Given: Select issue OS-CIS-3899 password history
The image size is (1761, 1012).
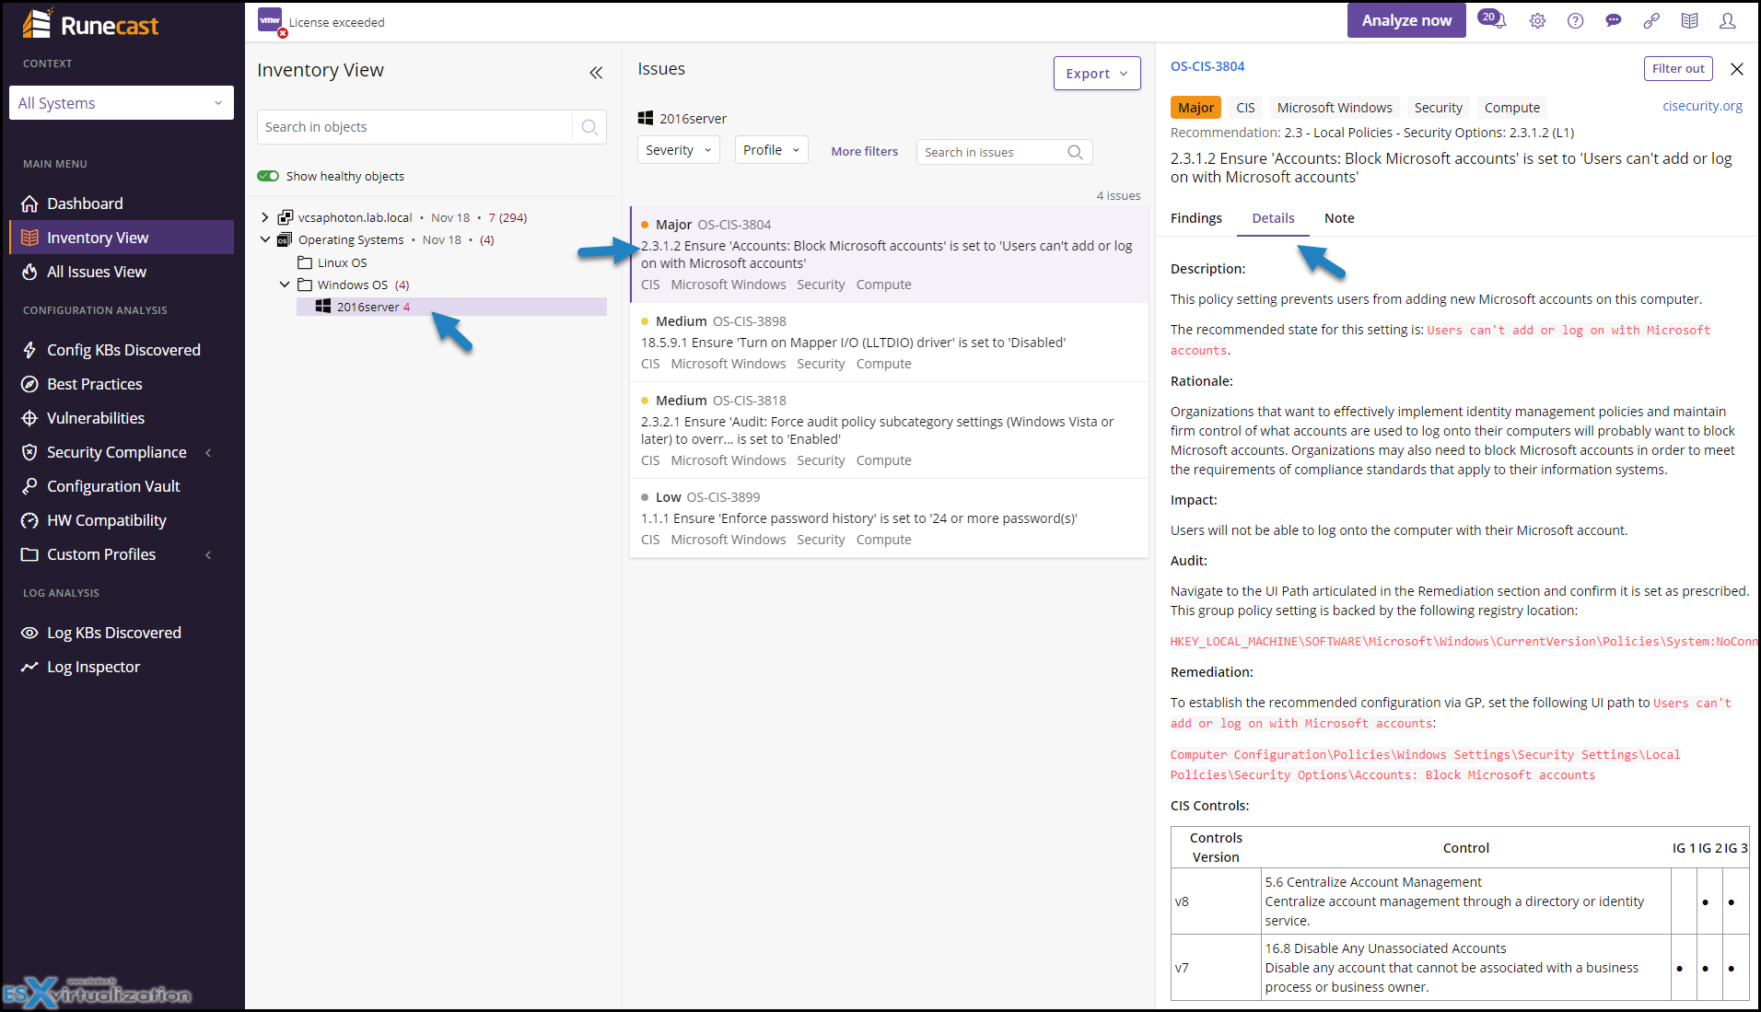Looking at the screenshot, I should tap(889, 518).
